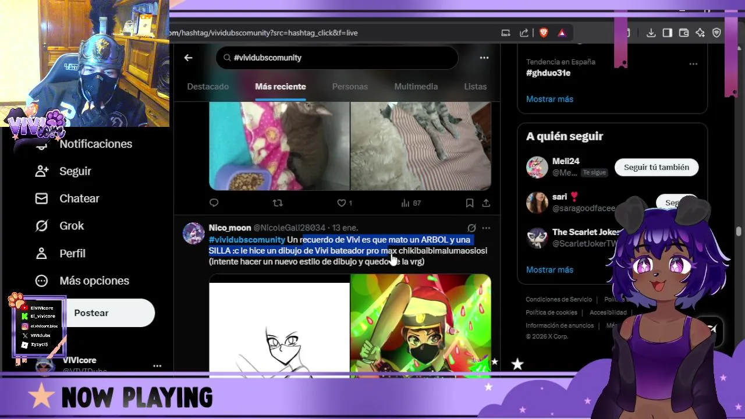Image resolution: width=745 pixels, height=419 pixels.
Task: Open Información de anuncios link
Action: point(560,326)
